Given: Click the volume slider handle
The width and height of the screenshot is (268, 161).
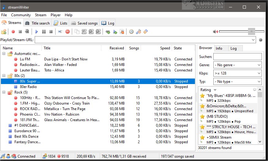Looking at the screenshot, I should (x=251, y=31).
